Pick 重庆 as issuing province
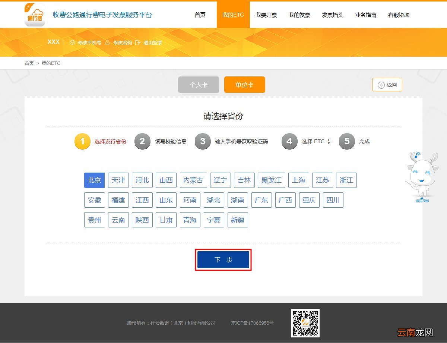Image resolution: width=447 pixels, height=343 pixels. click(x=309, y=200)
